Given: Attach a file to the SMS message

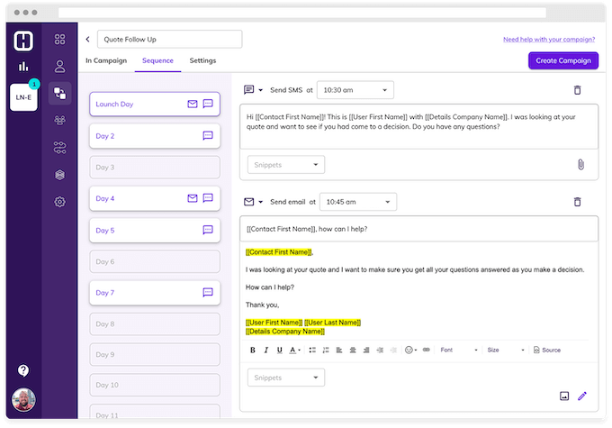Looking at the screenshot, I should [580, 165].
